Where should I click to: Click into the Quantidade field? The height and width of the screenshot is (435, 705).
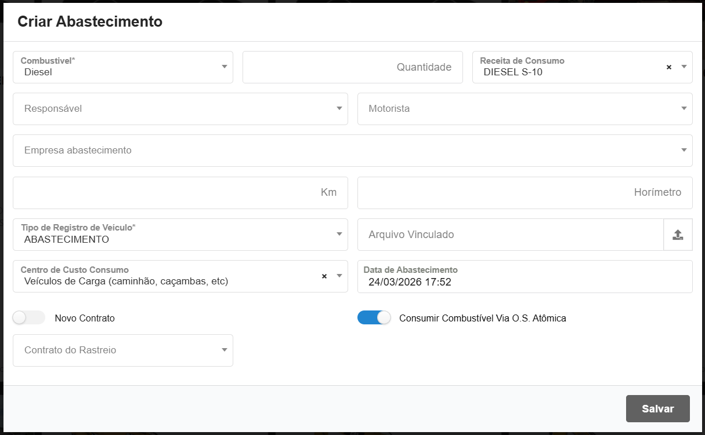pos(352,67)
